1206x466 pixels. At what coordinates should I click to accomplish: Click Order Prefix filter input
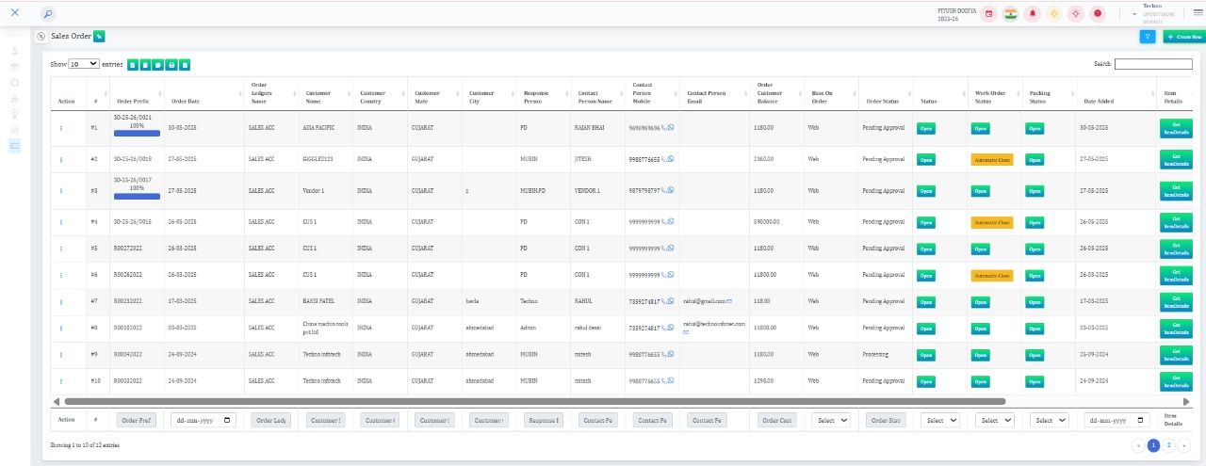(x=137, y=420)
